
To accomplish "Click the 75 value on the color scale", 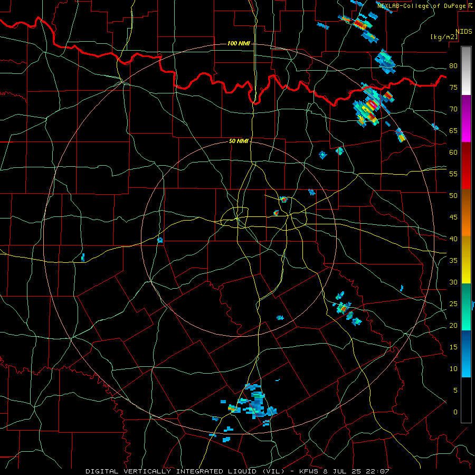I will tap(453, 87).
